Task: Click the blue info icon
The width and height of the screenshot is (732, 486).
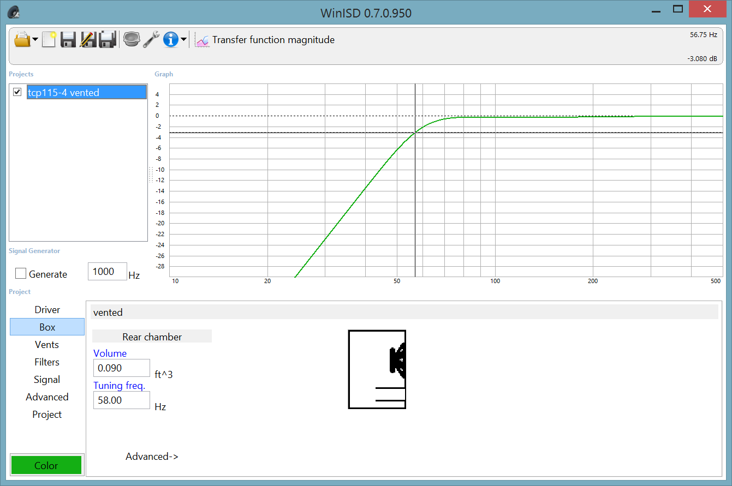Action: click(171, 39)
